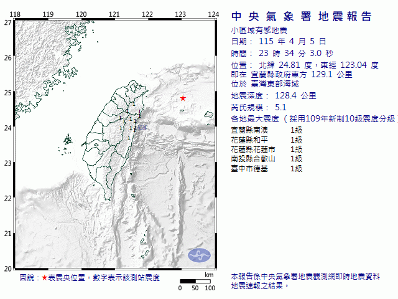
Task: Select the depth value 128.4 公里
Action: click(x=296, y=96)
